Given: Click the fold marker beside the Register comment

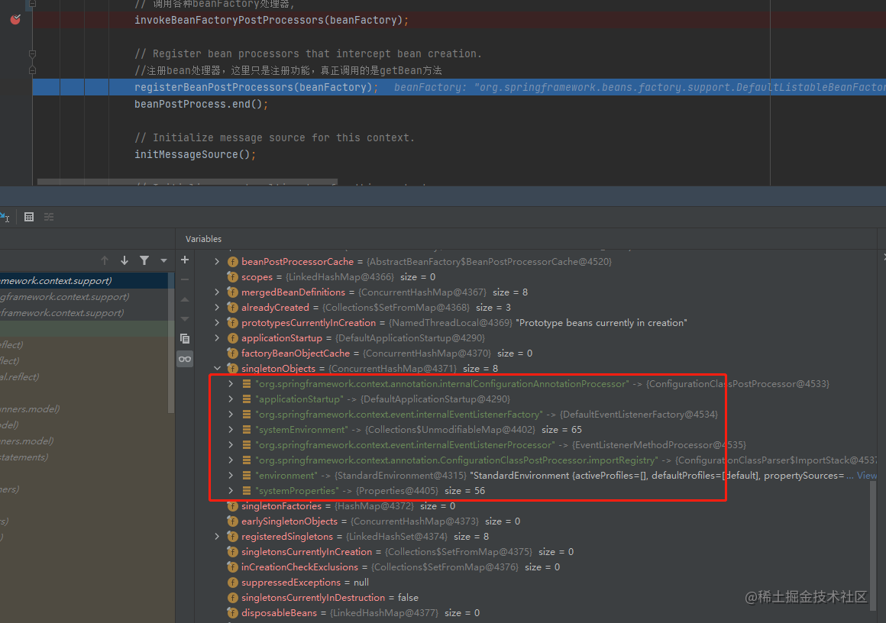Looking at the screenshot, I should pos(32,53).
